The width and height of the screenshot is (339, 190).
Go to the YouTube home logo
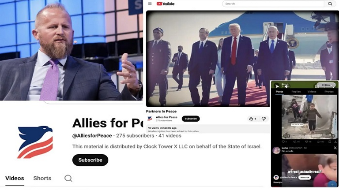166,4
